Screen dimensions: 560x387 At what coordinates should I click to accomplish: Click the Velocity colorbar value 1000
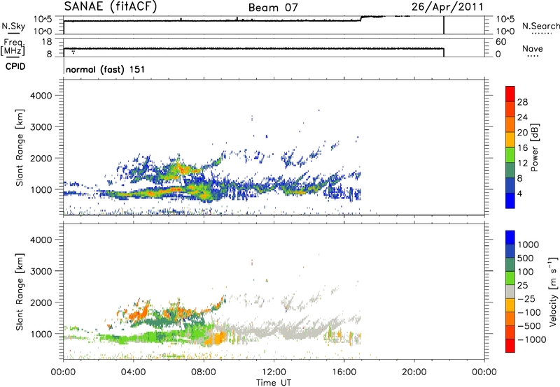528,244
